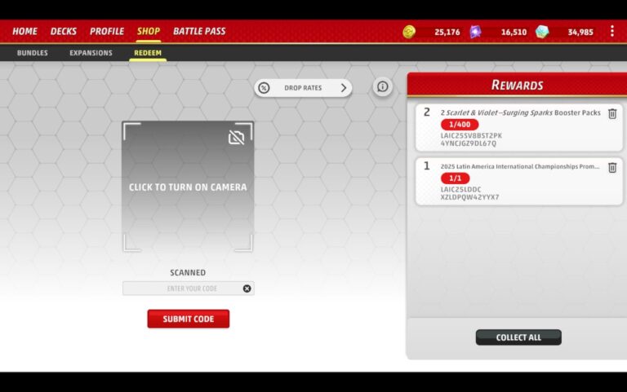Screen dimensions: 627x392
Task: Click the gold coin currency icon
Action: pyautogui.click(x=409, y=32)
